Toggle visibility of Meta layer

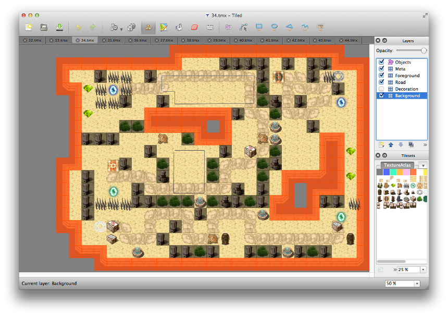[x=381, y=69]
